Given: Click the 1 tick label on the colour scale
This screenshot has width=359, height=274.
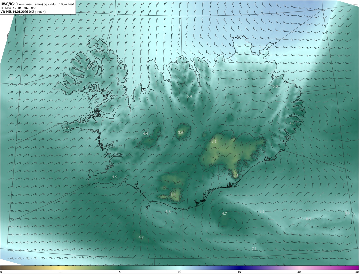Looking at the screenshot, I should [x=60, y=272].
